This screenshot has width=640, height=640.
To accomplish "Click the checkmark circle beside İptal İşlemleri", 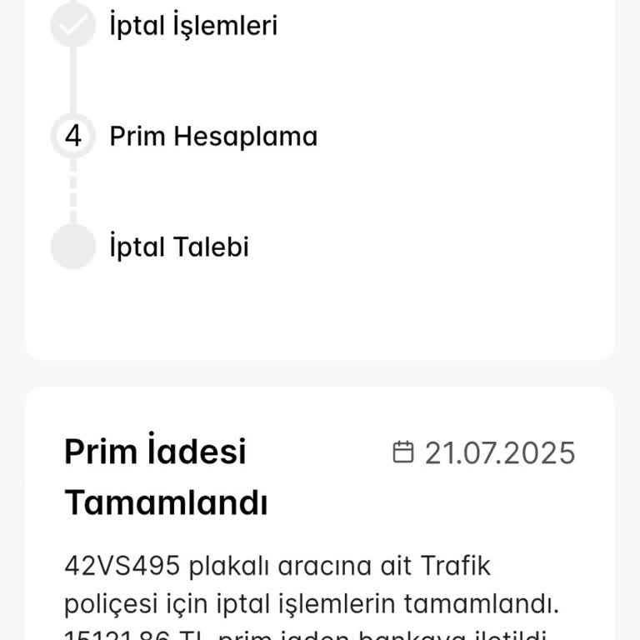I will point(73,26).
